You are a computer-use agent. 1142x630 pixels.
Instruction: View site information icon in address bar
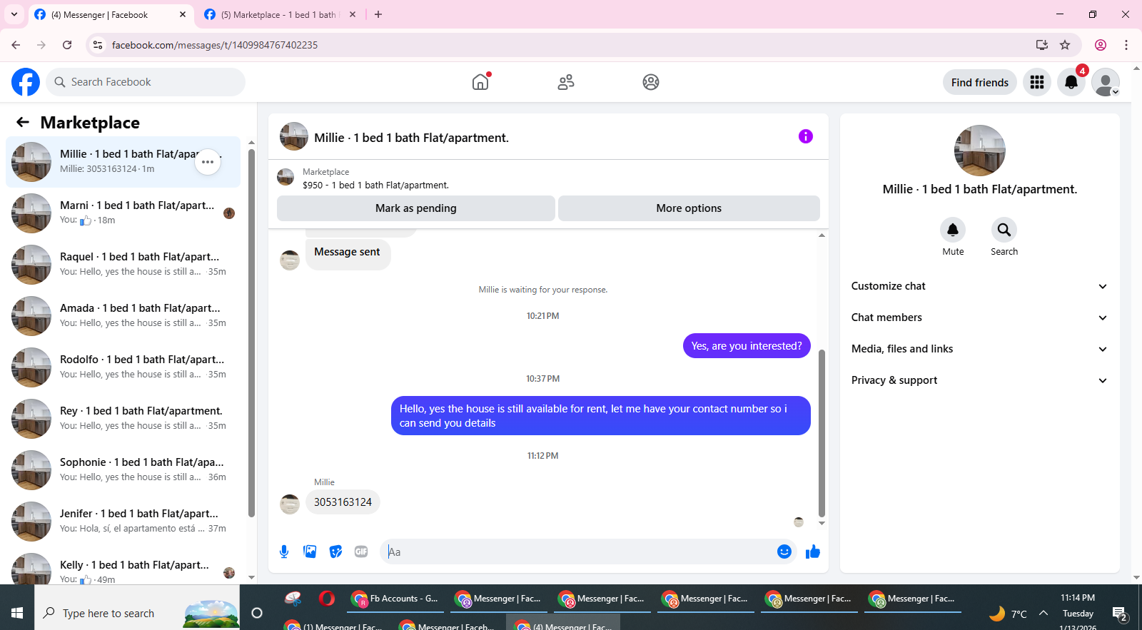98,45
